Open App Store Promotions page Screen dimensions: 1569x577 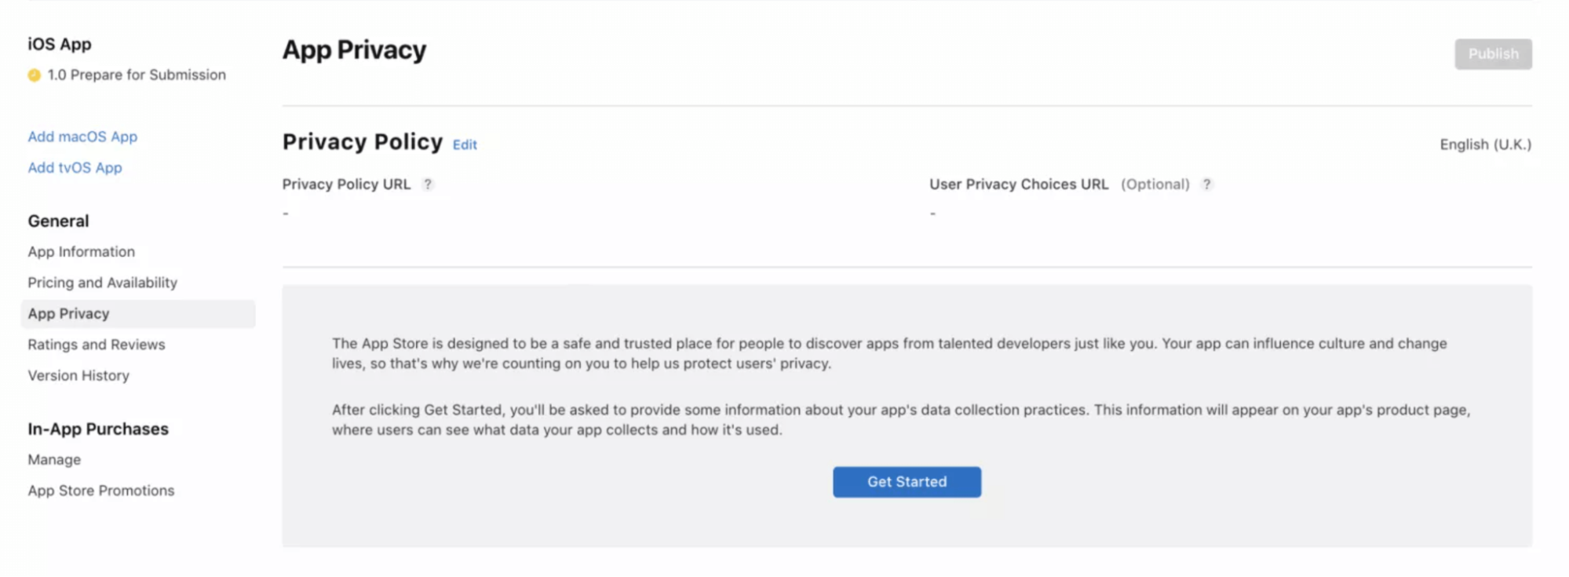tap(101, 491)
